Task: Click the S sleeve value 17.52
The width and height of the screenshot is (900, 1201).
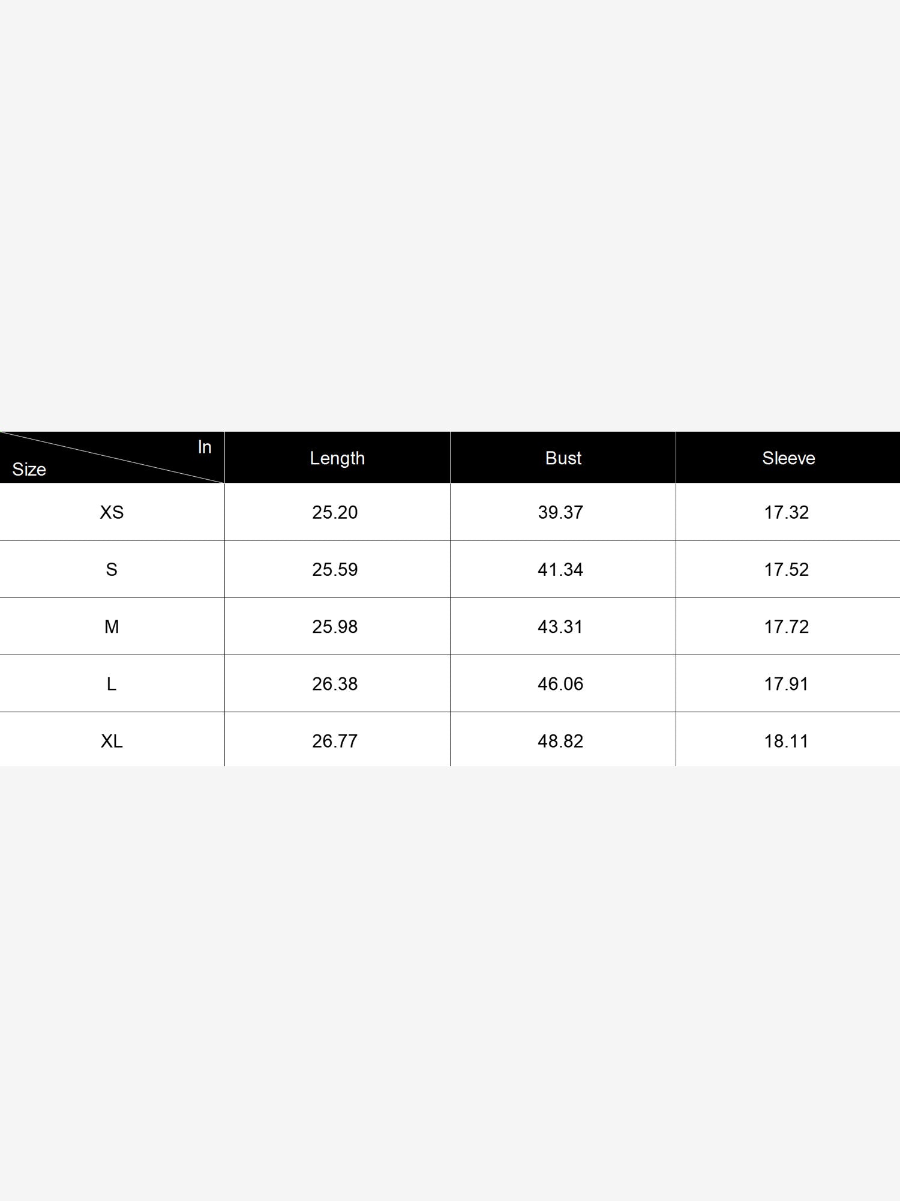Action: pos(787,569)
